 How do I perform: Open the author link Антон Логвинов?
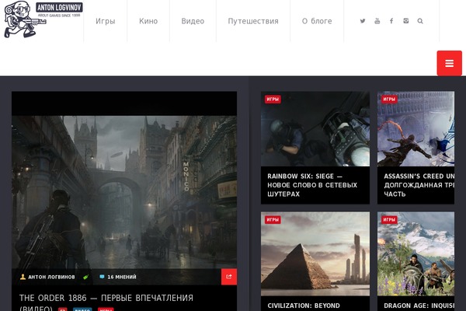click(x=51, y=277)
